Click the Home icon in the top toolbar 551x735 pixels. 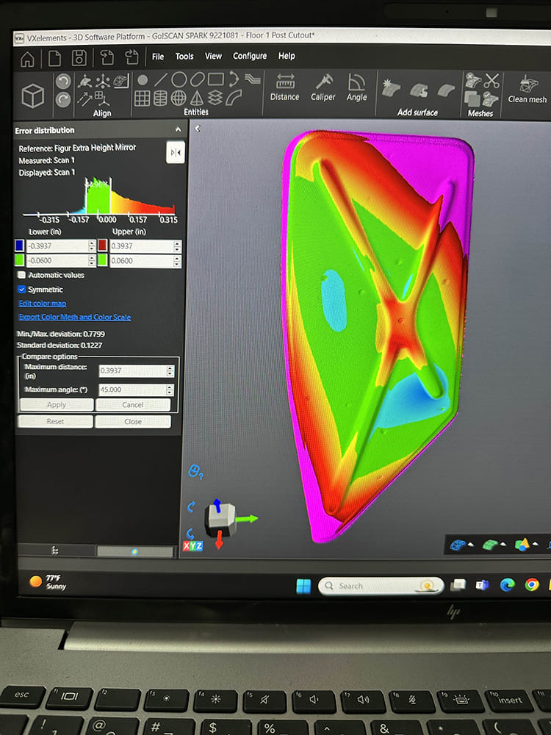(x=28, y=59)
